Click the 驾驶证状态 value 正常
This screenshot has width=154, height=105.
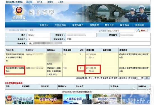pos(69,39)
